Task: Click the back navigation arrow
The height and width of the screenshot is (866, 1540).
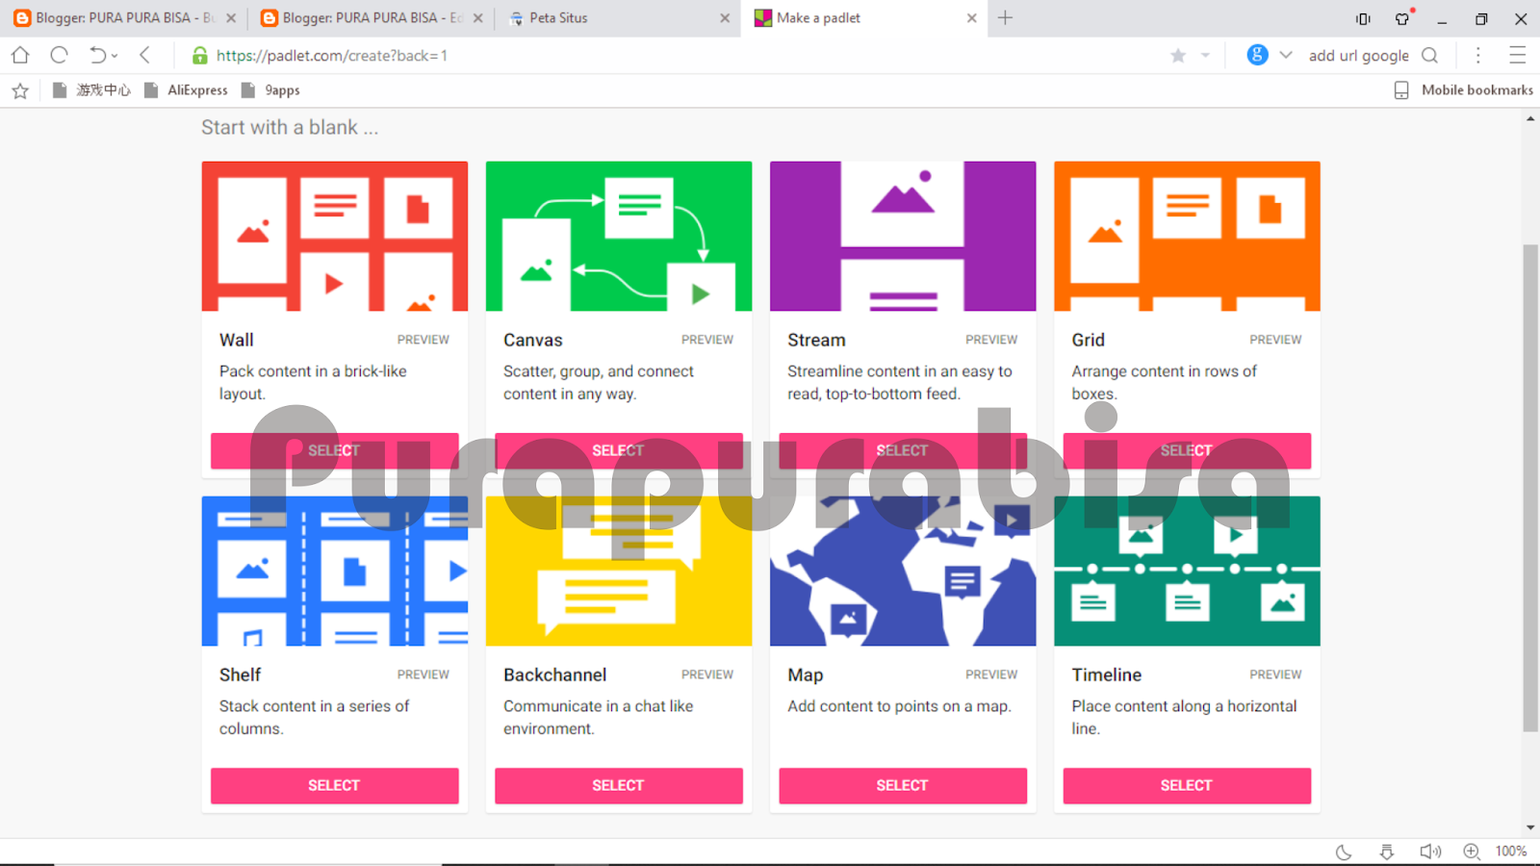Action: (144, 55)
